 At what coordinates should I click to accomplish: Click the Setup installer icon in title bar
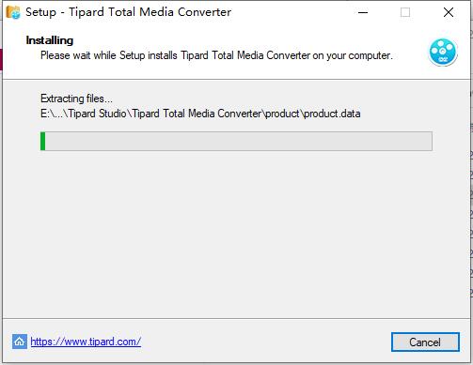tap(13, 12)
